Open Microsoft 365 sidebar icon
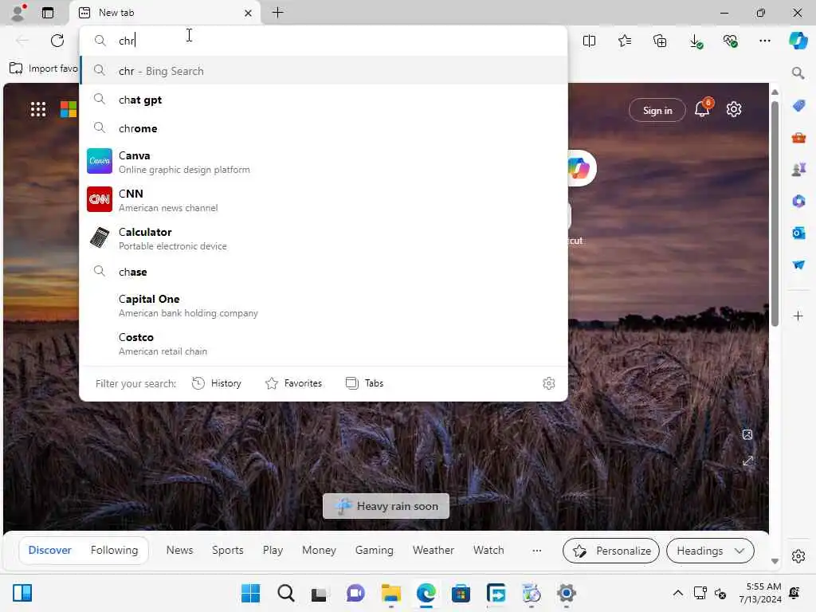 tap(798, 201)
